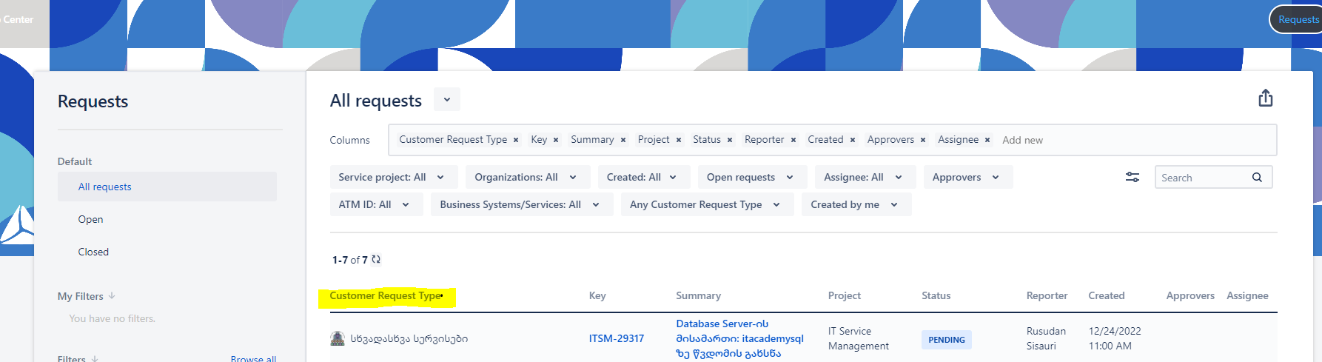Sort by the Summary column header

tap(698, 295)
